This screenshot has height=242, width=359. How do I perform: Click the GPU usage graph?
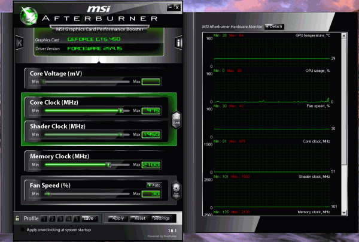[272, 88]
